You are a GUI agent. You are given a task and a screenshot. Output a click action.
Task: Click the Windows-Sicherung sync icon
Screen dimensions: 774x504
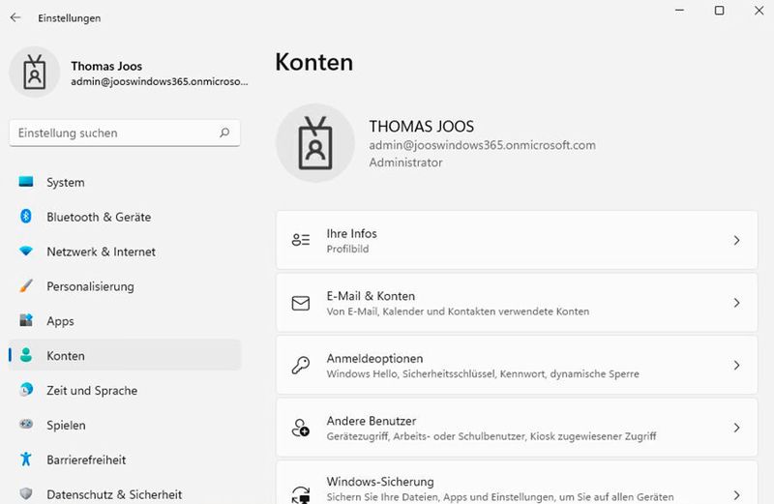point(301,494)
